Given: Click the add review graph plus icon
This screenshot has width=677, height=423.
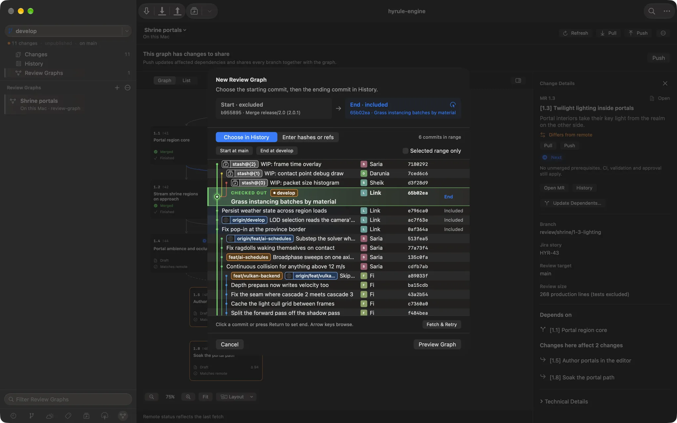Looking at the screenshot, I should [x=117, y=88].
